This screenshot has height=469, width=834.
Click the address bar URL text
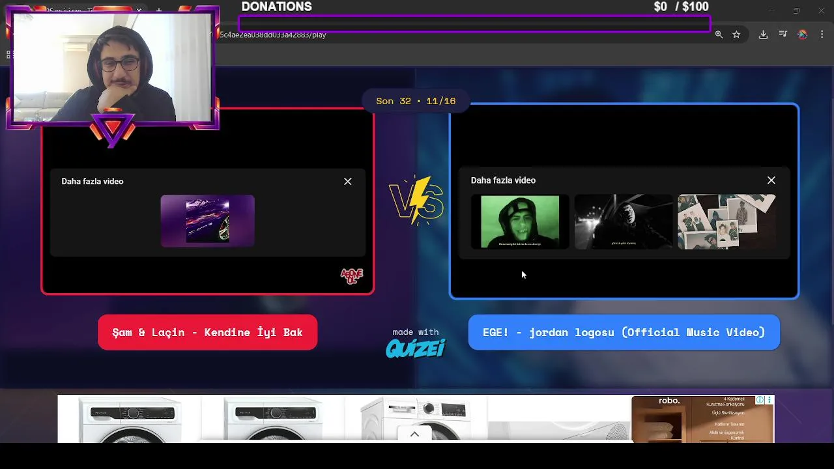point(273,35)
